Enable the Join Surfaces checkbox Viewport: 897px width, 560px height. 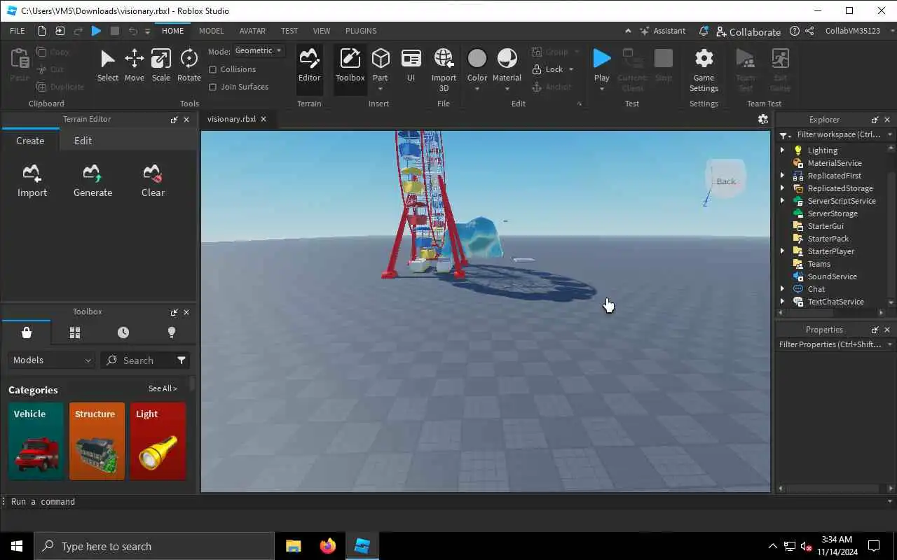click(x=213, y=87)
